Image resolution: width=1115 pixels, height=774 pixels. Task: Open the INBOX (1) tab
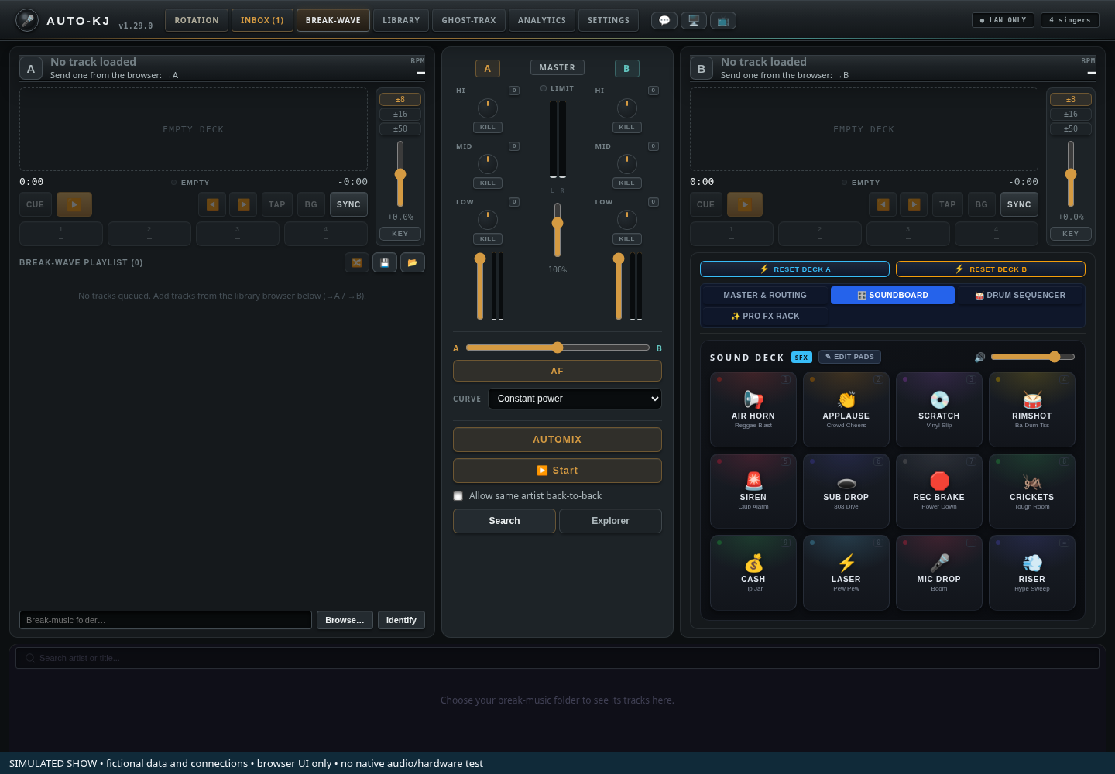point(262,20)
